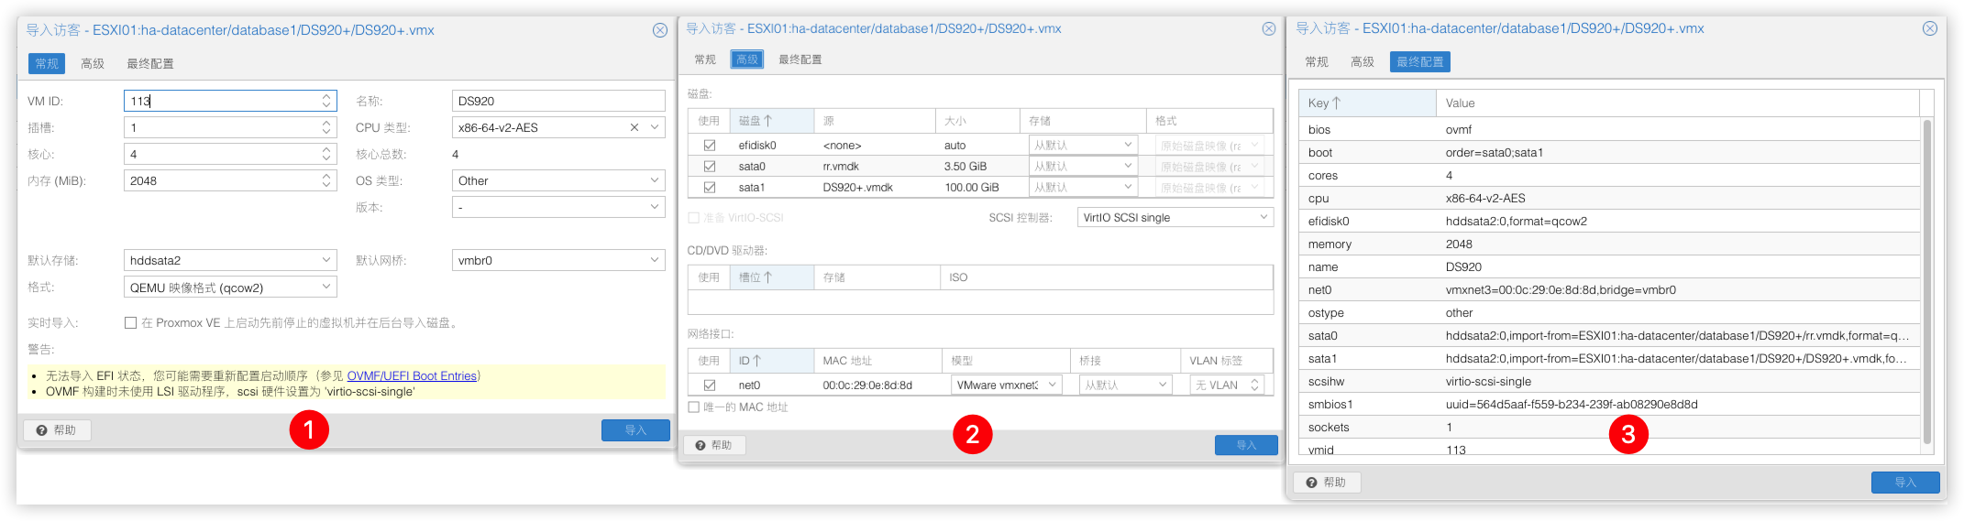Screen dimensions: 1964x521
Task: Open the OVMF/UEFI Boot Entries link
Action: tap(412, 375)
